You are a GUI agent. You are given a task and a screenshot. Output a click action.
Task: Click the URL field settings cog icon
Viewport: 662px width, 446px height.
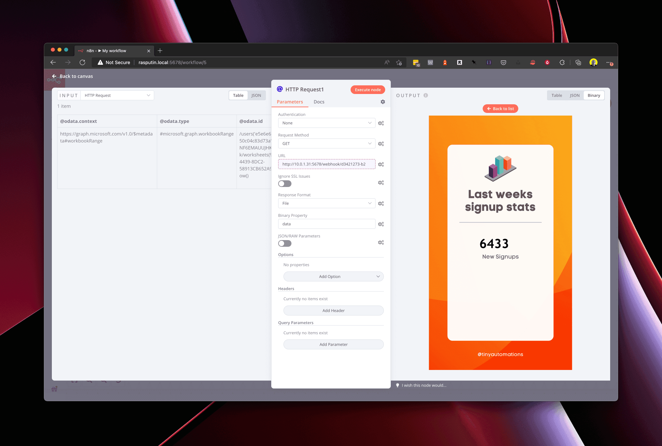click(x=381, y=164)
